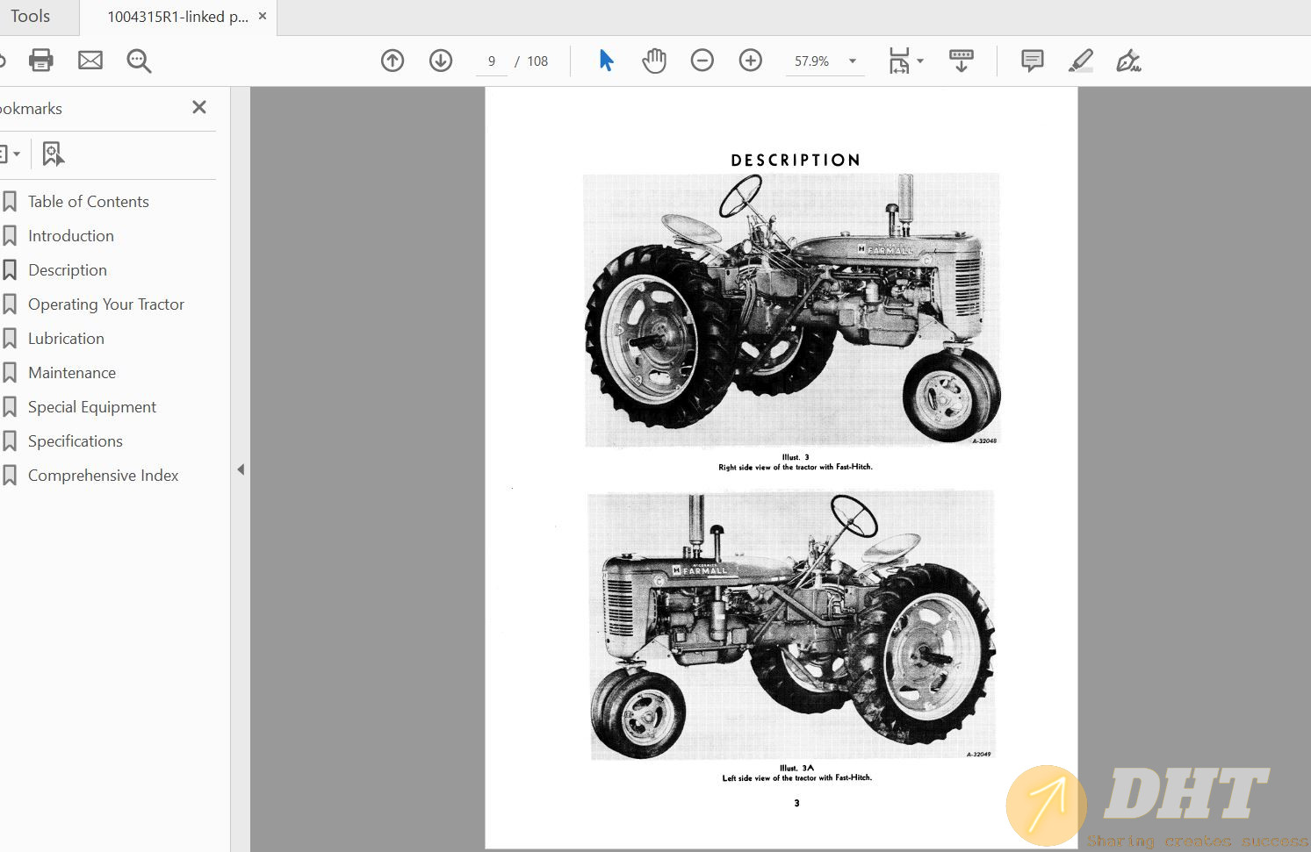This screenshot has height=852, width=1311.
Task: Print the document with the printer icon
Action: (x=41, y=61)
